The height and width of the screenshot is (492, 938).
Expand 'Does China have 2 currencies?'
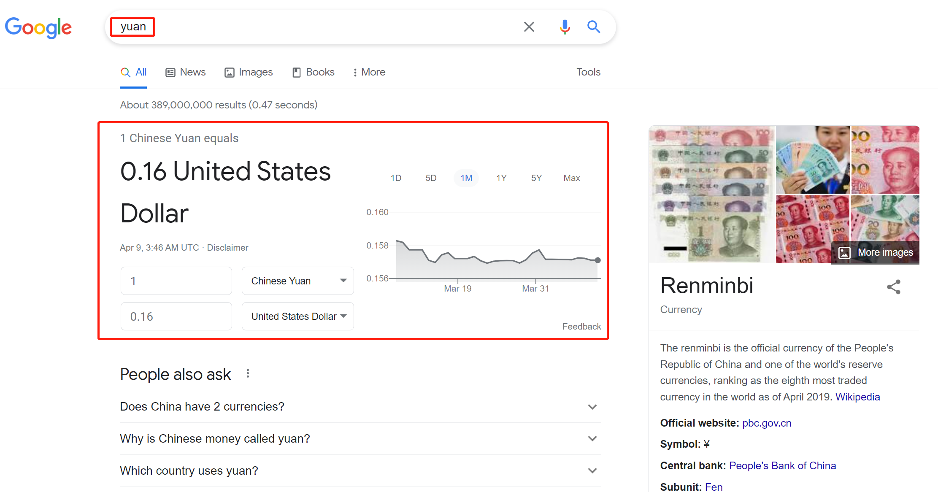[360, 407]
